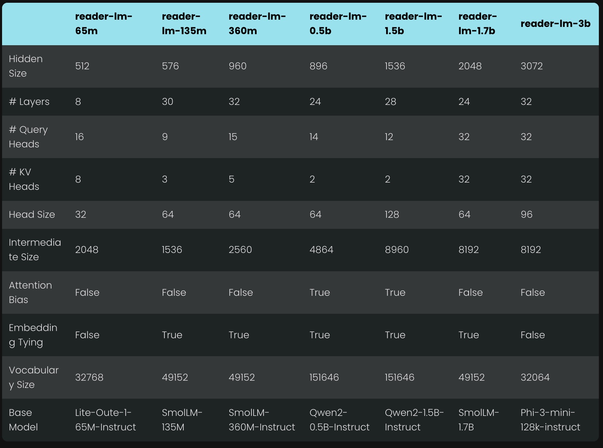603x448 pixels.
Task: Select the 151646 vocabulary value under reader-lm-0.5b
Action: [x=324, y=377]
